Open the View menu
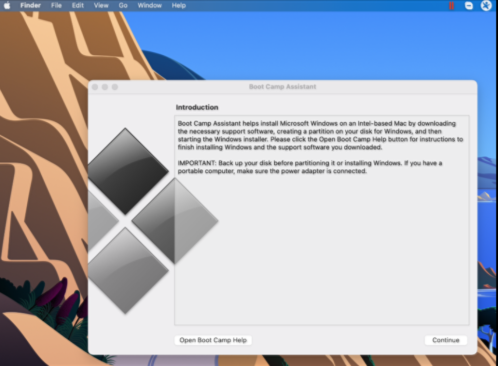 [101, 5]
